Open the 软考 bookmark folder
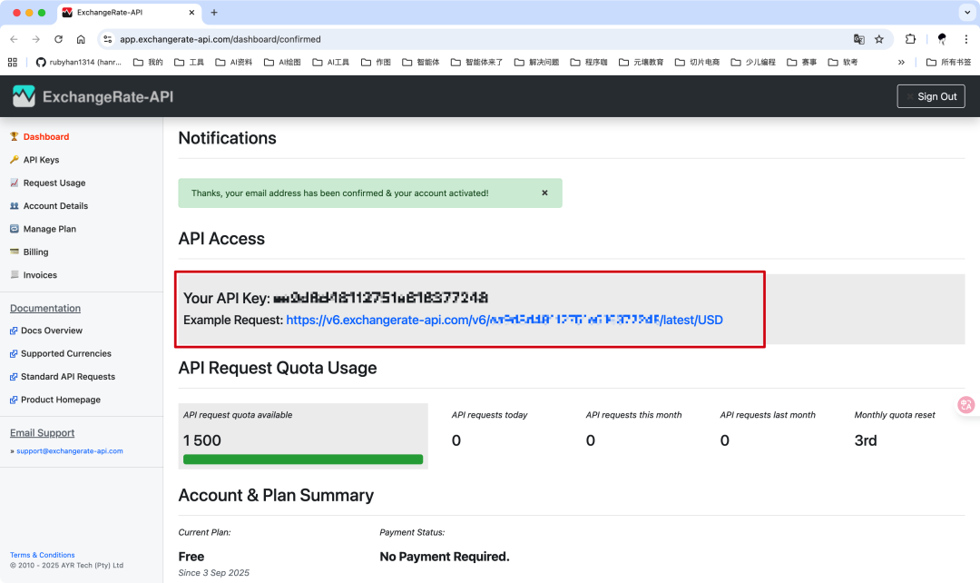The image size is (980, 583). [x=843, y=62]
